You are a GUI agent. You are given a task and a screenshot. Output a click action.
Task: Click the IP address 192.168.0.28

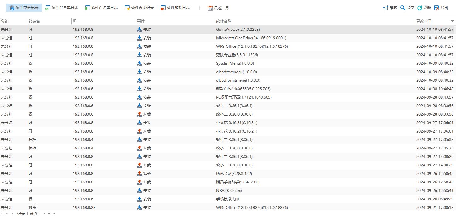84,208
